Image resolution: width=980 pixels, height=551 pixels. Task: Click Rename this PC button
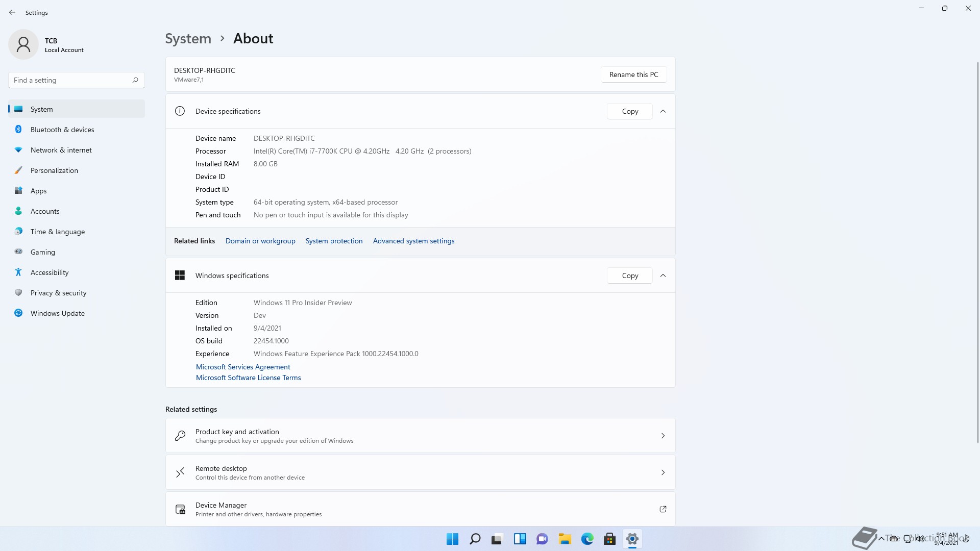click(x=633, y=74)
